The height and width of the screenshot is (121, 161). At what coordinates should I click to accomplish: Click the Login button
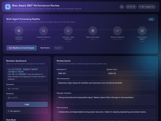[27, 104]
